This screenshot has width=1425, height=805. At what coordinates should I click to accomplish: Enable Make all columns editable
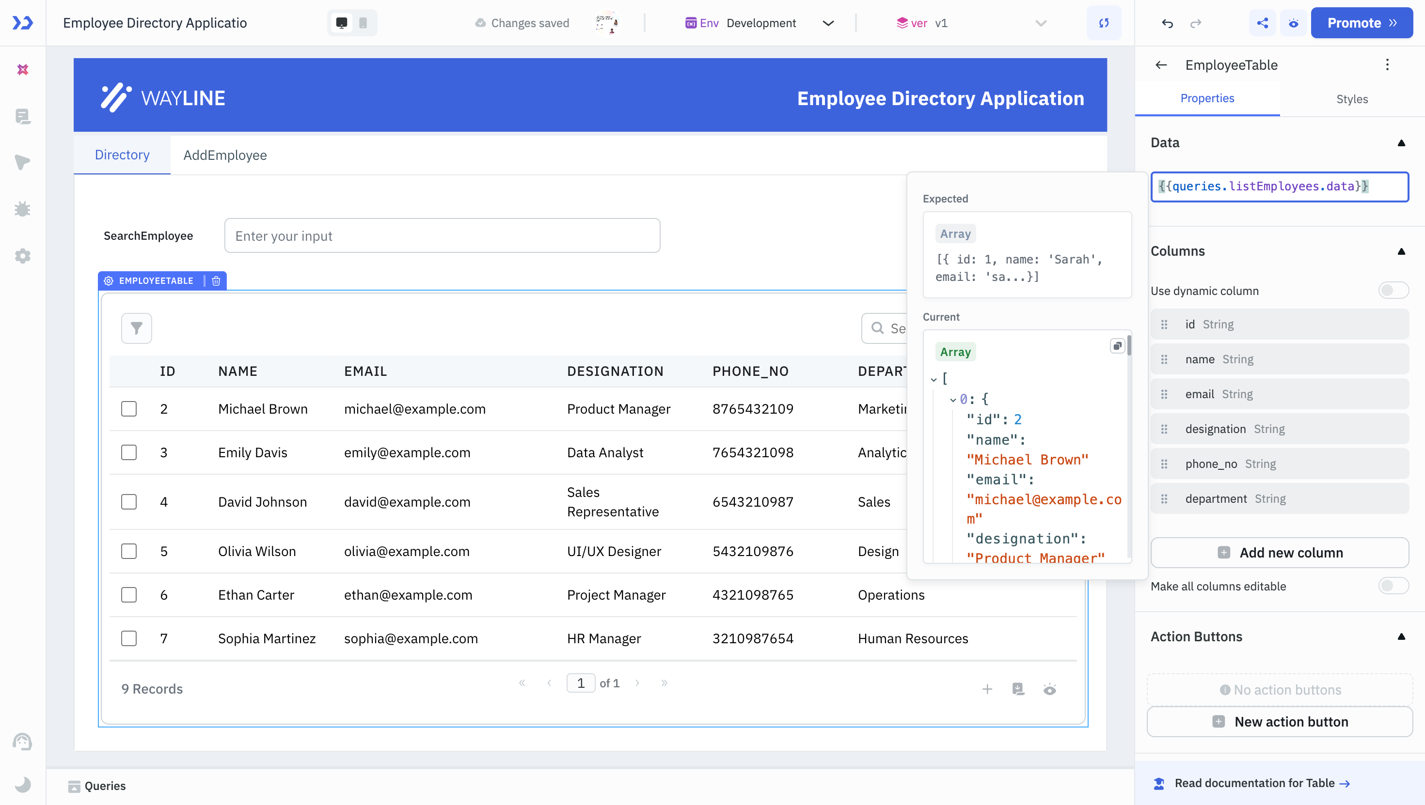click(x=1393, y=586)
